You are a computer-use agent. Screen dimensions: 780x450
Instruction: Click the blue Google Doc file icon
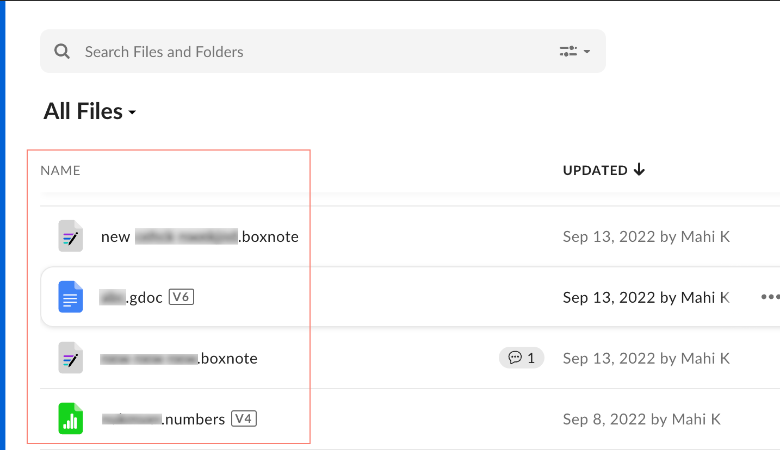tap(71, 297)
